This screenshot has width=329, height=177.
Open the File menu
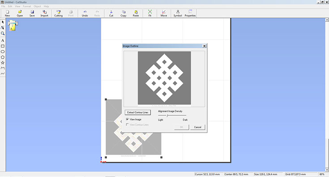[3, 6]
